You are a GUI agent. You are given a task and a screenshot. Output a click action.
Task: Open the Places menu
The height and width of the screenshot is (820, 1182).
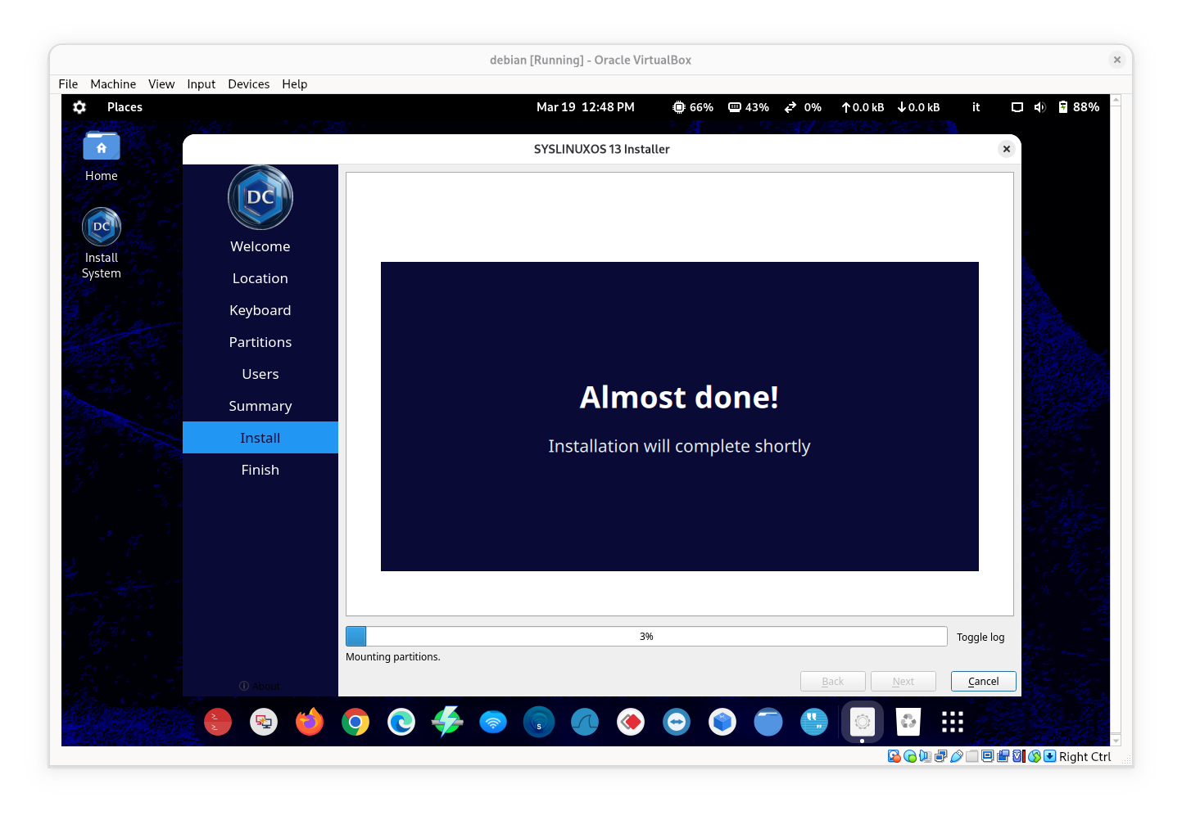pyautogui.click(x=125, y=107)
